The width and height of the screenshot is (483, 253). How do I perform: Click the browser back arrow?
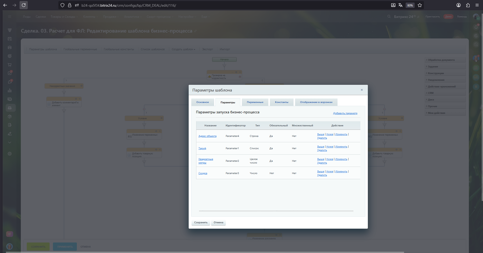pyautogui.click(x=5, y=5)
